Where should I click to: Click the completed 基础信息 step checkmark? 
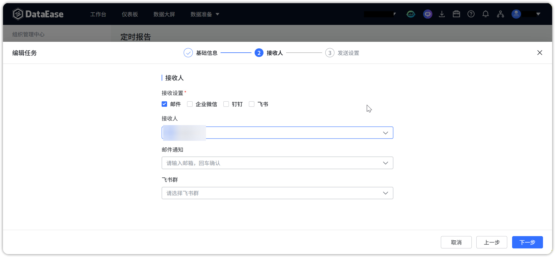188,53
